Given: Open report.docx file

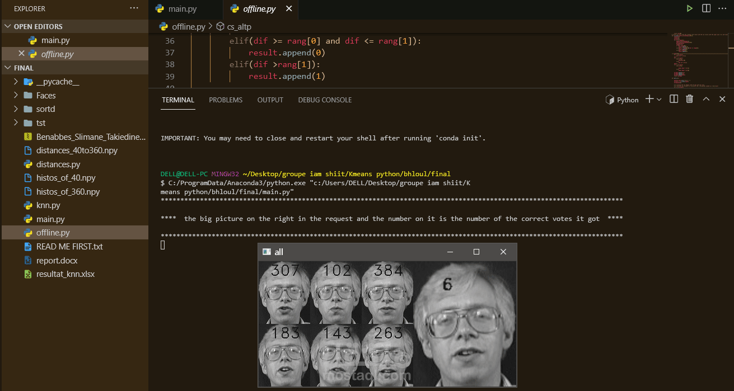Looking at the screenshot, I should pyautogui.click(x=74, y=260).
